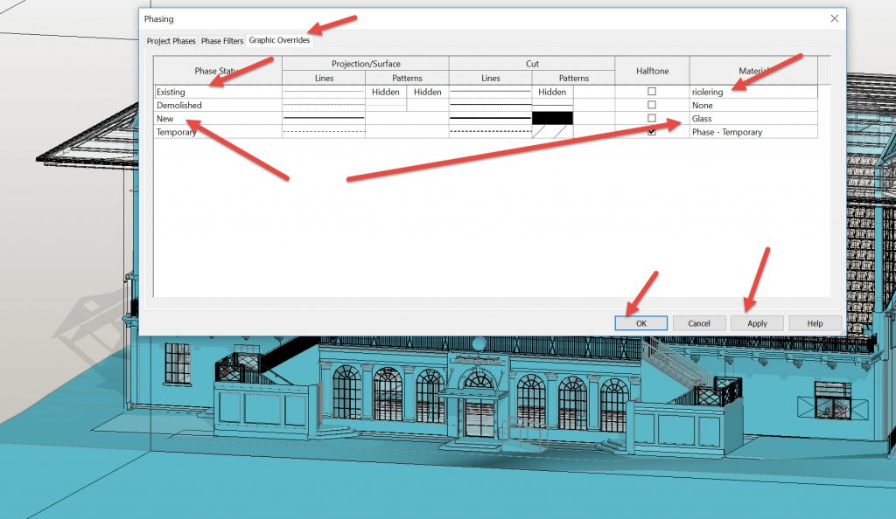This screenshot has width=896, height=519.
Task: Check the Halftone box for New
Action: tap(652, 118)
